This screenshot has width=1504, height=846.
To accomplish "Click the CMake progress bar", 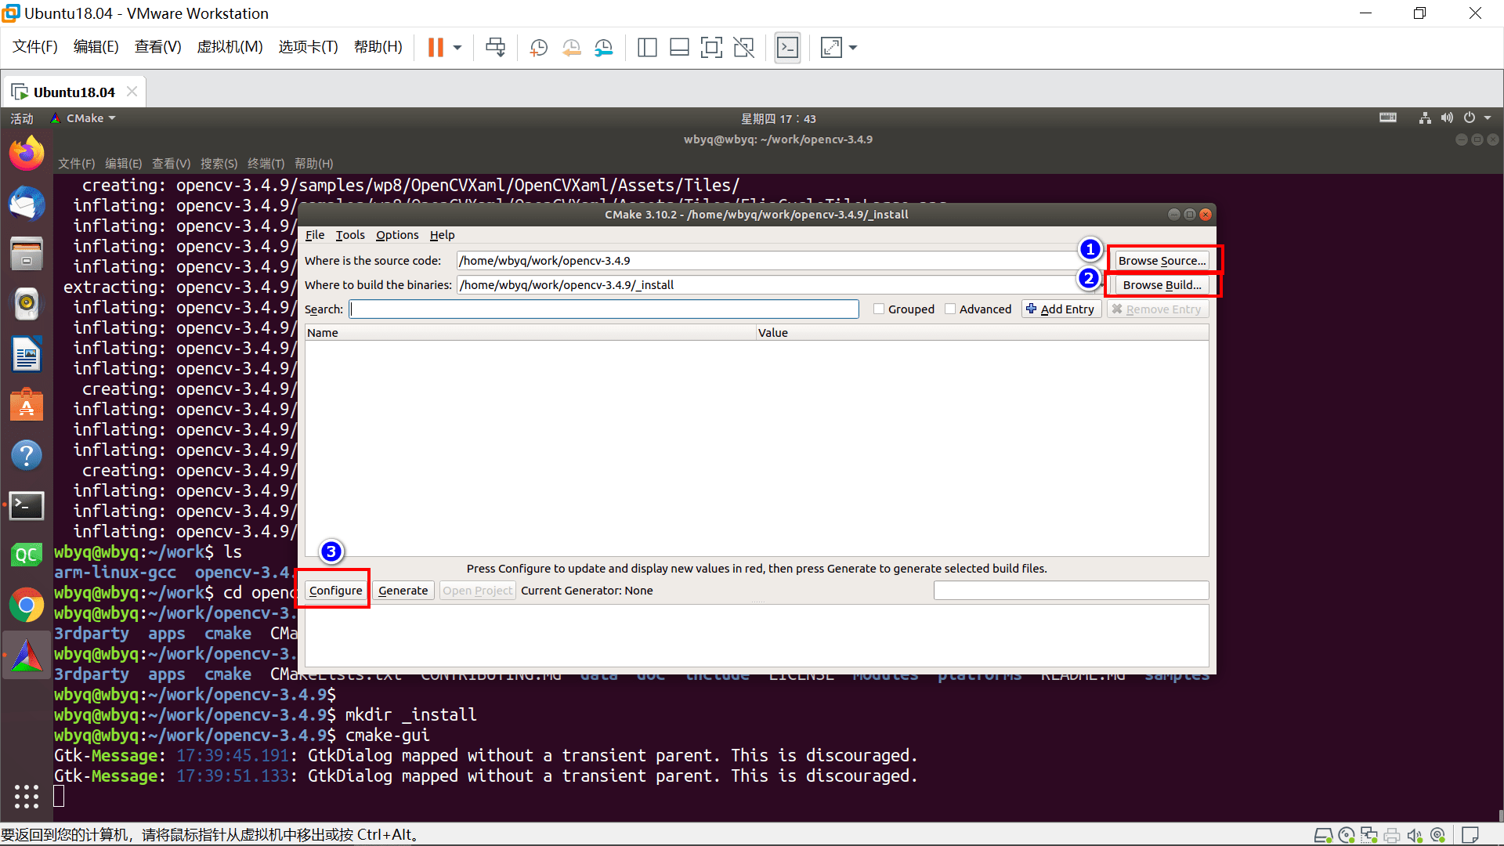I will pos(1071,591).
